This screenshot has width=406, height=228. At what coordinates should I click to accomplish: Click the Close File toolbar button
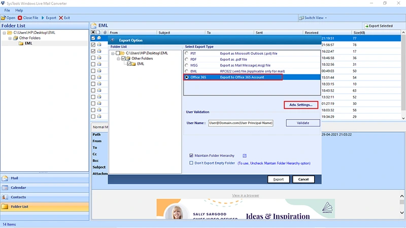click(28, 18)
